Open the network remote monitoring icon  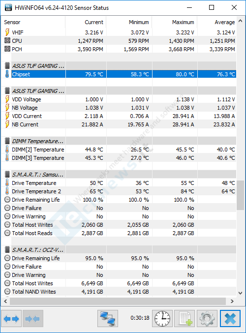coord(108,318)
